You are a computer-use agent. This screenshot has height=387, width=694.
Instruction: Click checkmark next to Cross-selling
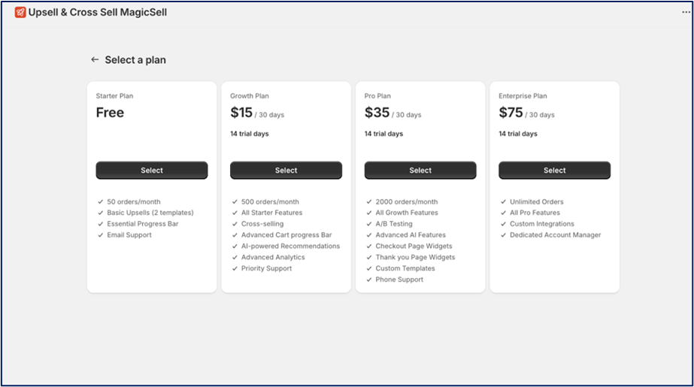point(235,224)
